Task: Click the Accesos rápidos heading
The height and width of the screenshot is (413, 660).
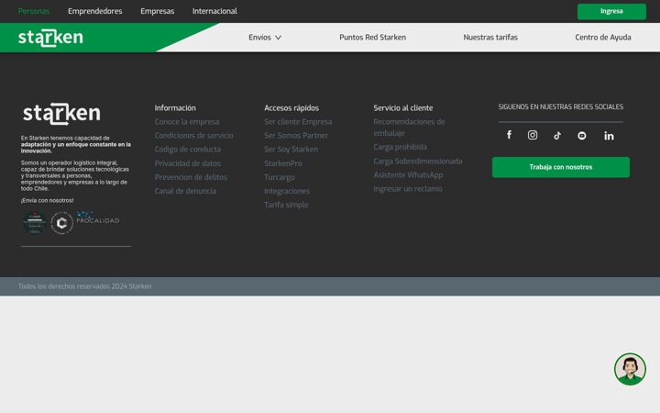Action: (291, 108)
